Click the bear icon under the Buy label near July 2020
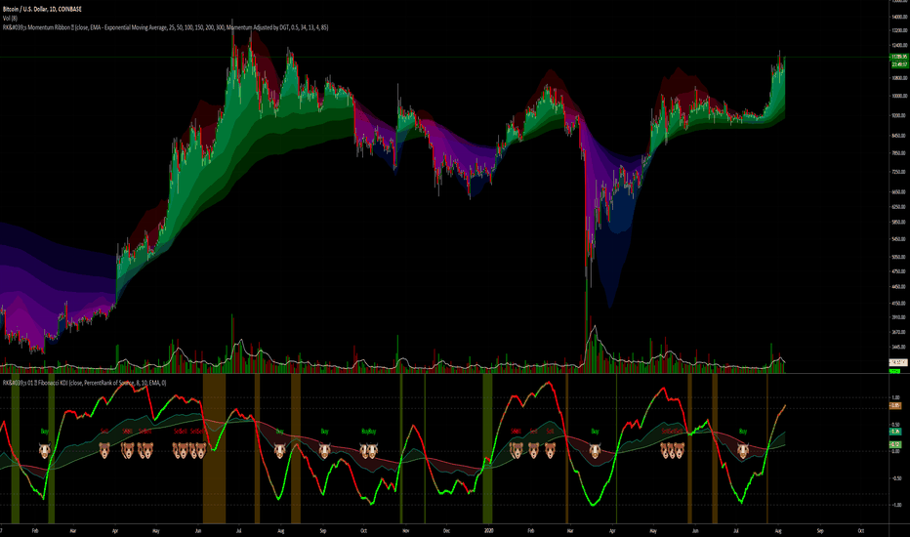This screenshot has height=537, width=910. click(743, 450)
